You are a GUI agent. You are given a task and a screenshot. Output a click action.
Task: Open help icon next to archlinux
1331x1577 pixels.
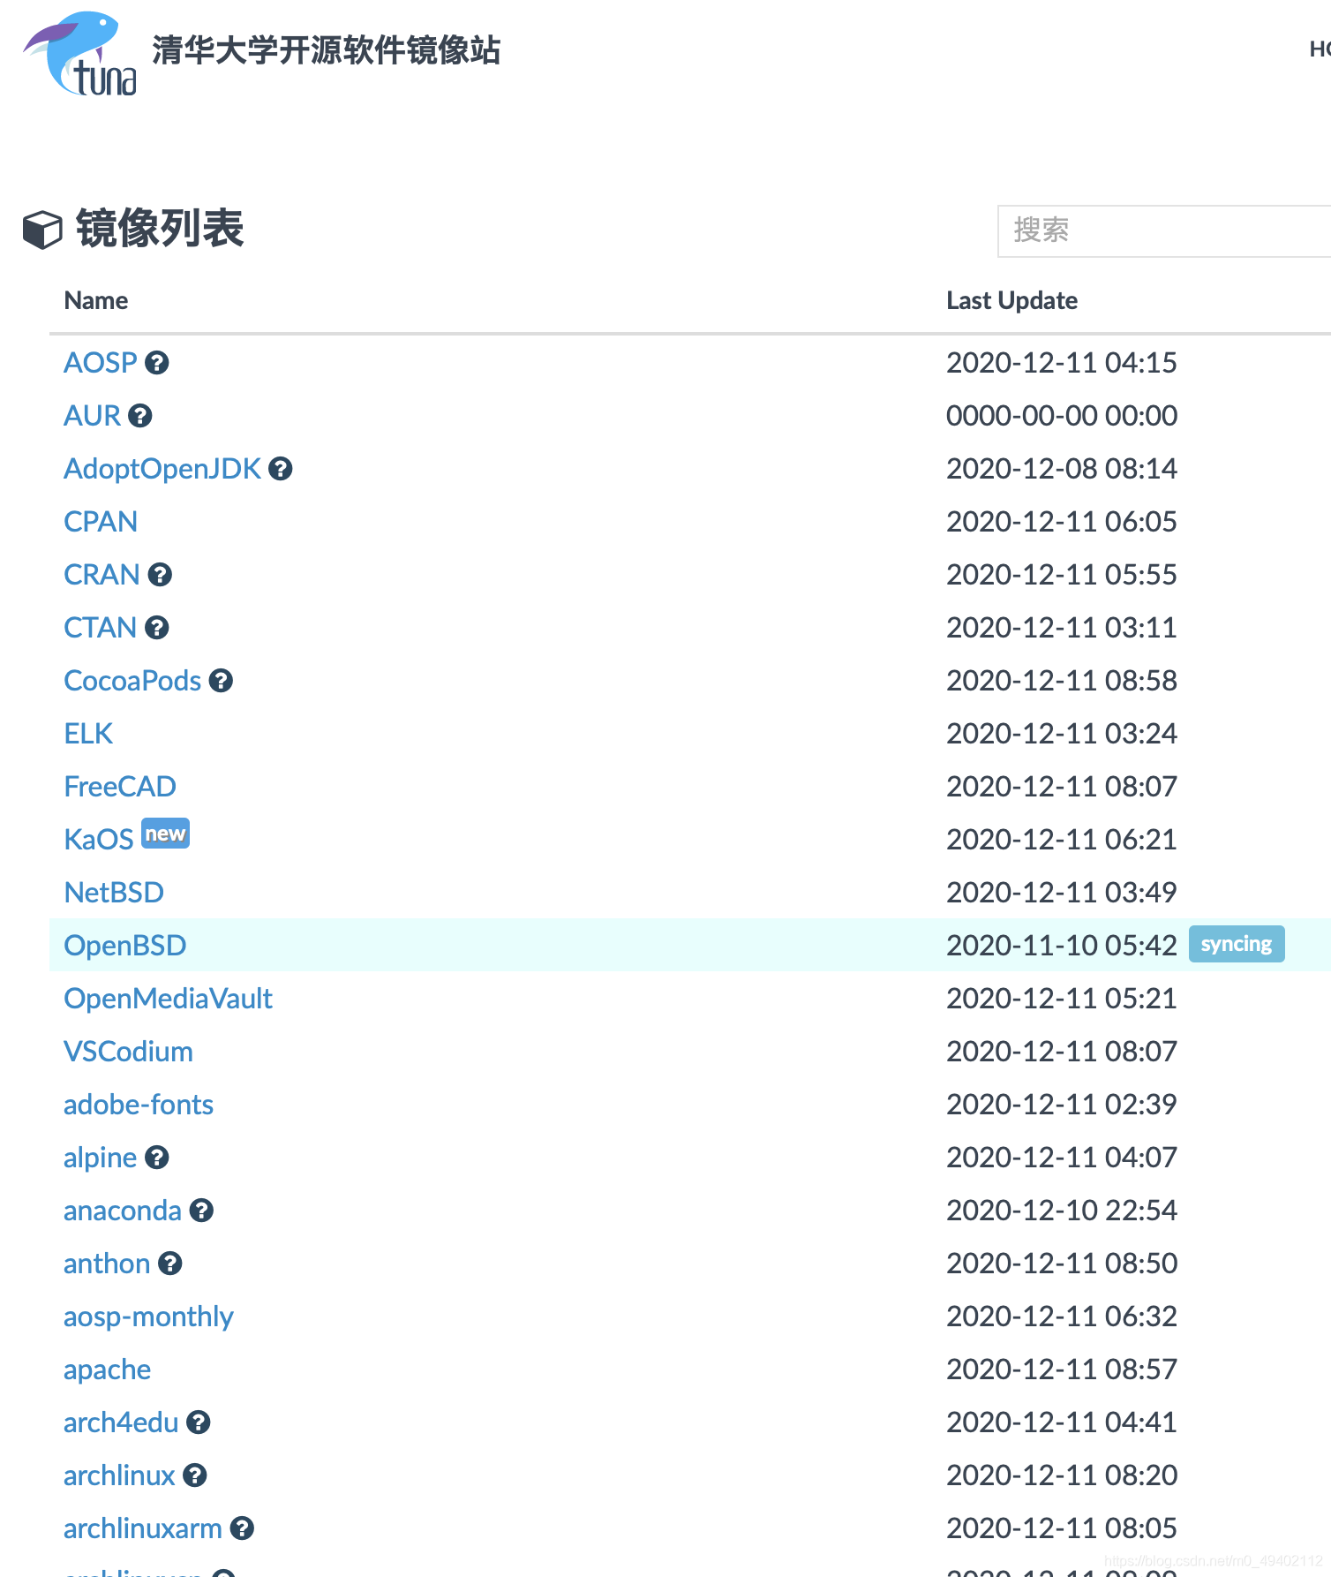195,1475
